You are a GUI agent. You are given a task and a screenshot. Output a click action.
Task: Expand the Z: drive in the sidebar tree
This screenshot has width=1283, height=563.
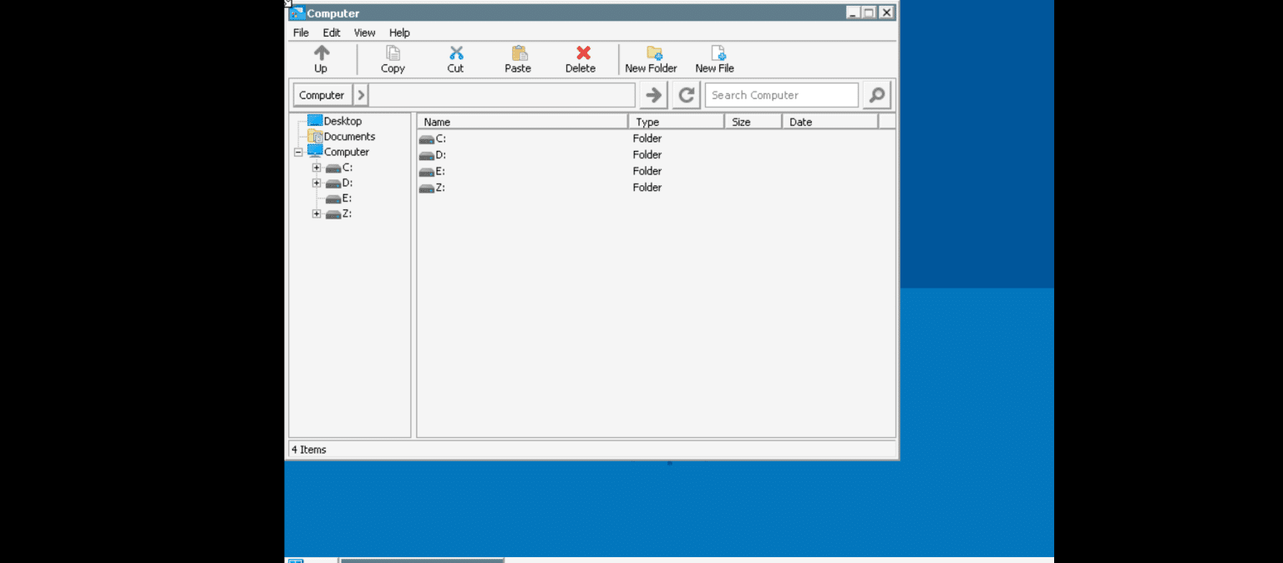pos(316,214)
